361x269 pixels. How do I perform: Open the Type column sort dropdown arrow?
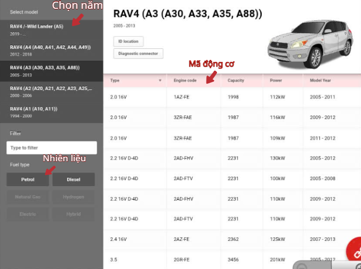point(160,81)
